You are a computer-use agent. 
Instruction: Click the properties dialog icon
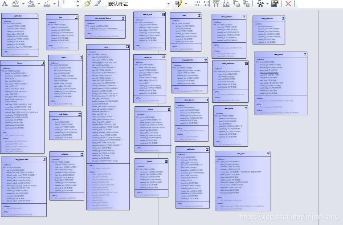[x=275, y=3]
